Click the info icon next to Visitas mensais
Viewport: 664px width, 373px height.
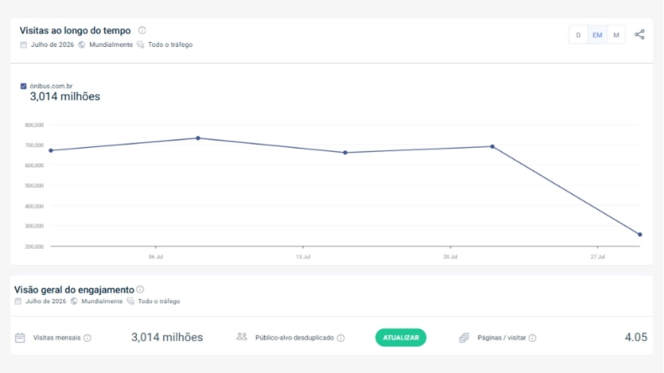click(x=87, y=338)
